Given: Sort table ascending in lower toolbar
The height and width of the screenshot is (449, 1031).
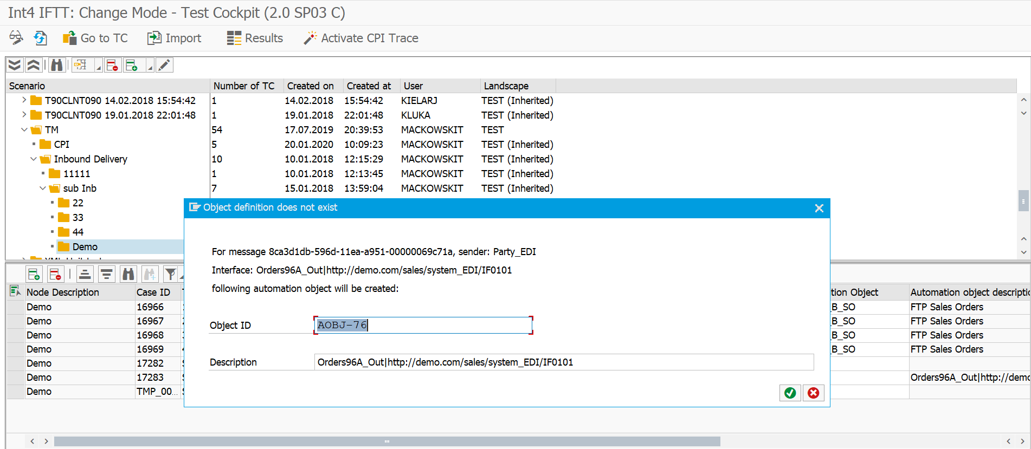Looking at the screenshot, I should pyautogui.click(x=85, y=275).
